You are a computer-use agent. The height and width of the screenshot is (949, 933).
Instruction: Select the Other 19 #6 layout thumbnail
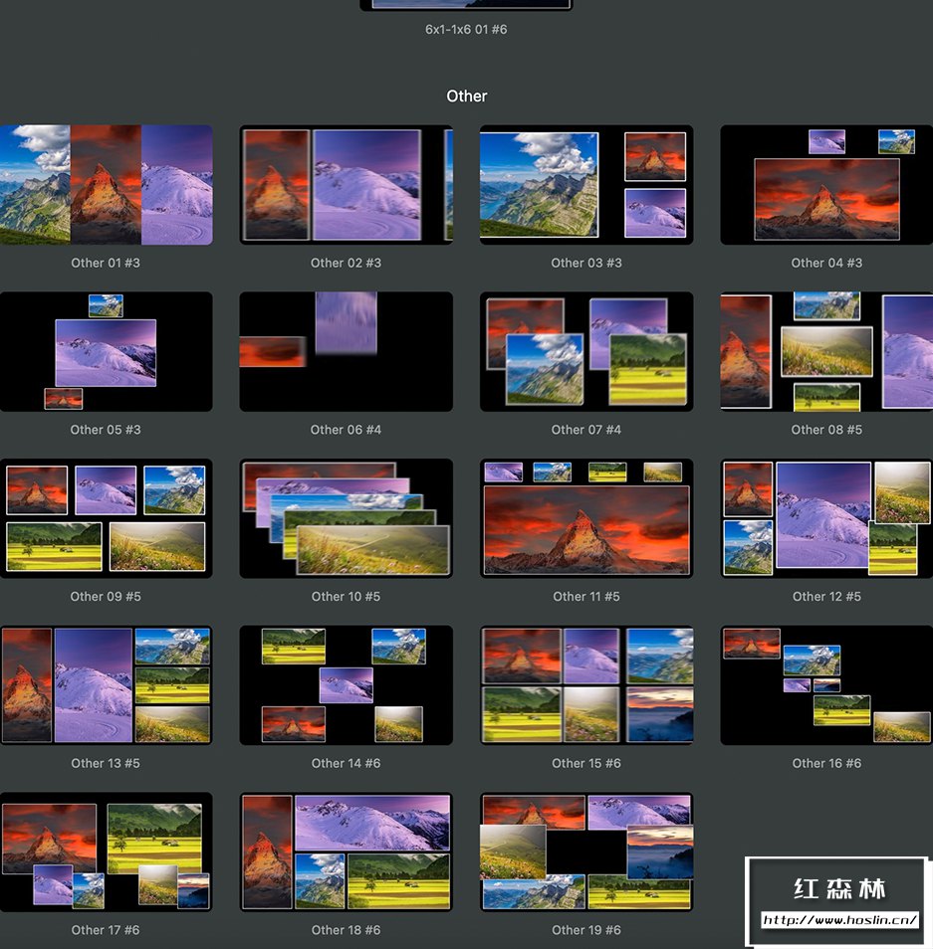[586, 852]
